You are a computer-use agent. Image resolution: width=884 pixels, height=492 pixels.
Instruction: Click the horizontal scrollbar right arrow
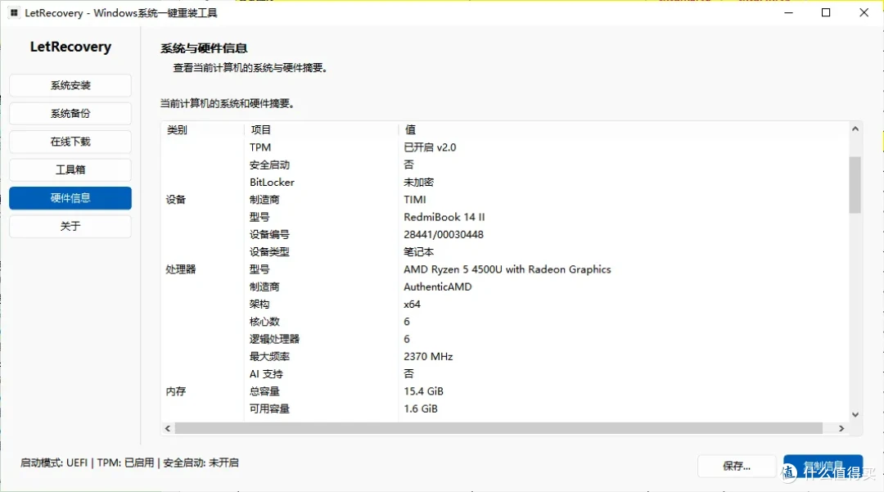click(841, 428)
